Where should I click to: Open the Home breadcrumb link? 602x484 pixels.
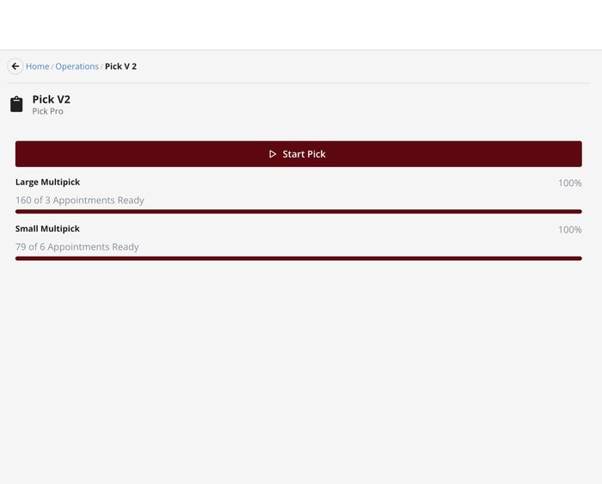pos(37,66)
